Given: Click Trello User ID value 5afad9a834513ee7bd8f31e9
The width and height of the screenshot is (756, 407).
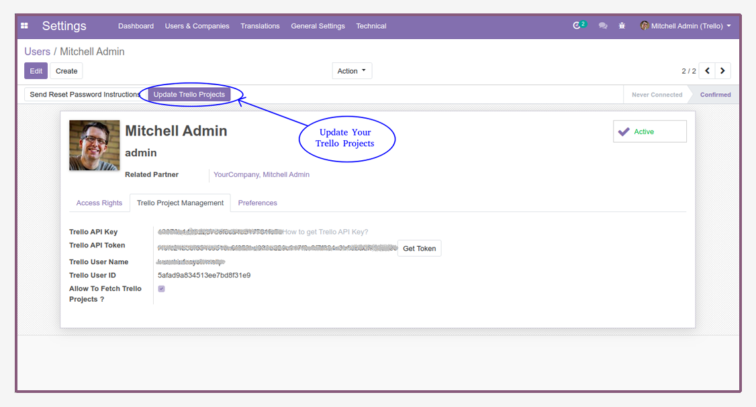Looking at the screenshot, I should 204,275.
